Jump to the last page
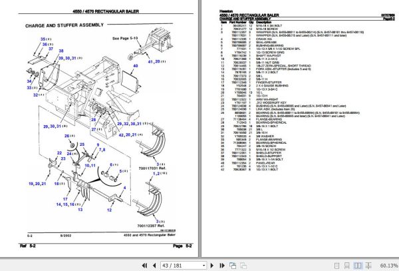 (x=222, y=266)
